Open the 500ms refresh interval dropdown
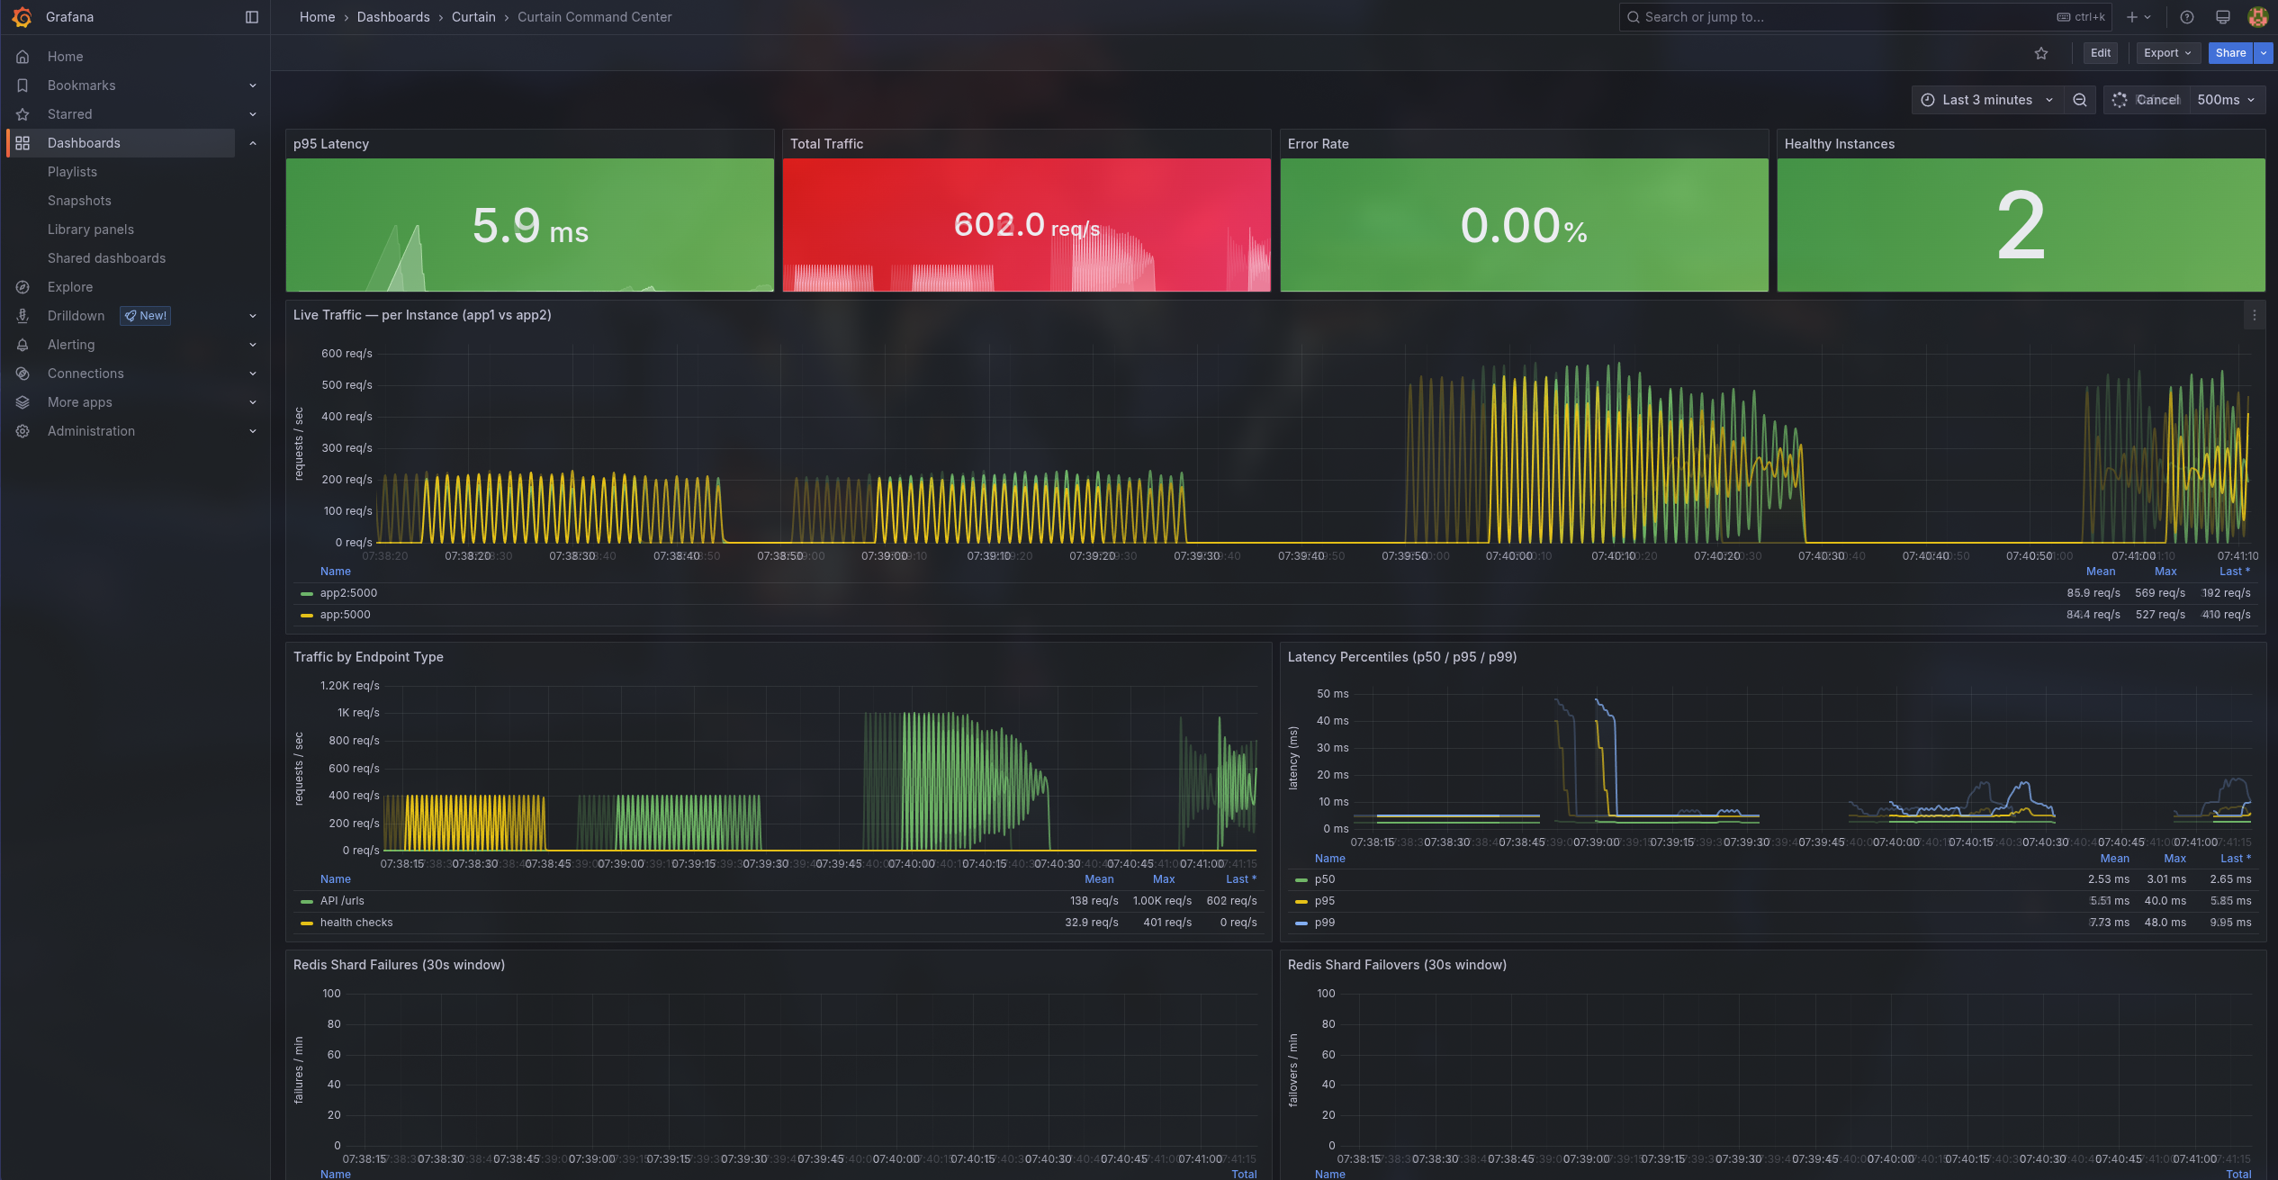The image size is (2278, 1180). 2226,100
